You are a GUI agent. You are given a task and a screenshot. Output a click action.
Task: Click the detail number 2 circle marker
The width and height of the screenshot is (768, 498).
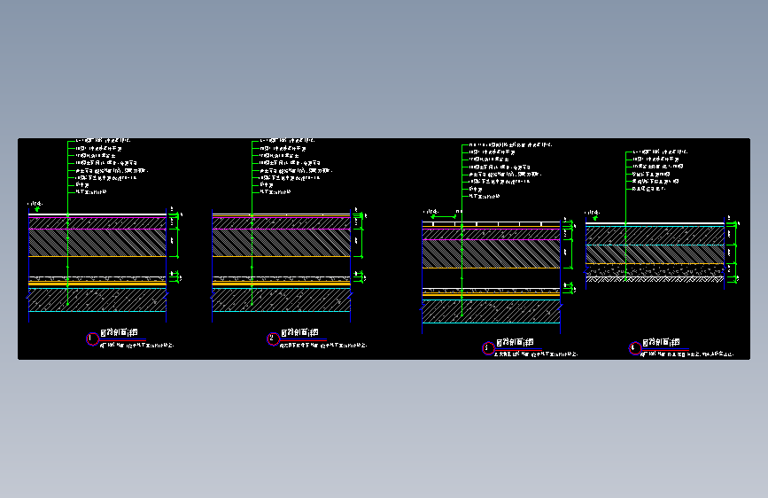coord(274,339)
